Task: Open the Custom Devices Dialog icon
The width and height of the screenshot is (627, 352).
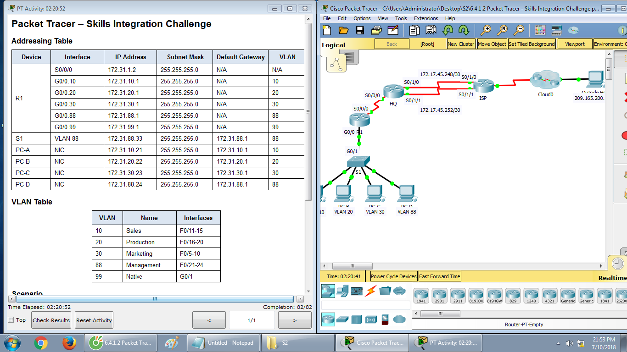Action: click(x=557, y=30)
